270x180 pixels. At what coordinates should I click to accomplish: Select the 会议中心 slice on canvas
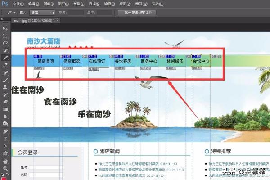[201, 61]
